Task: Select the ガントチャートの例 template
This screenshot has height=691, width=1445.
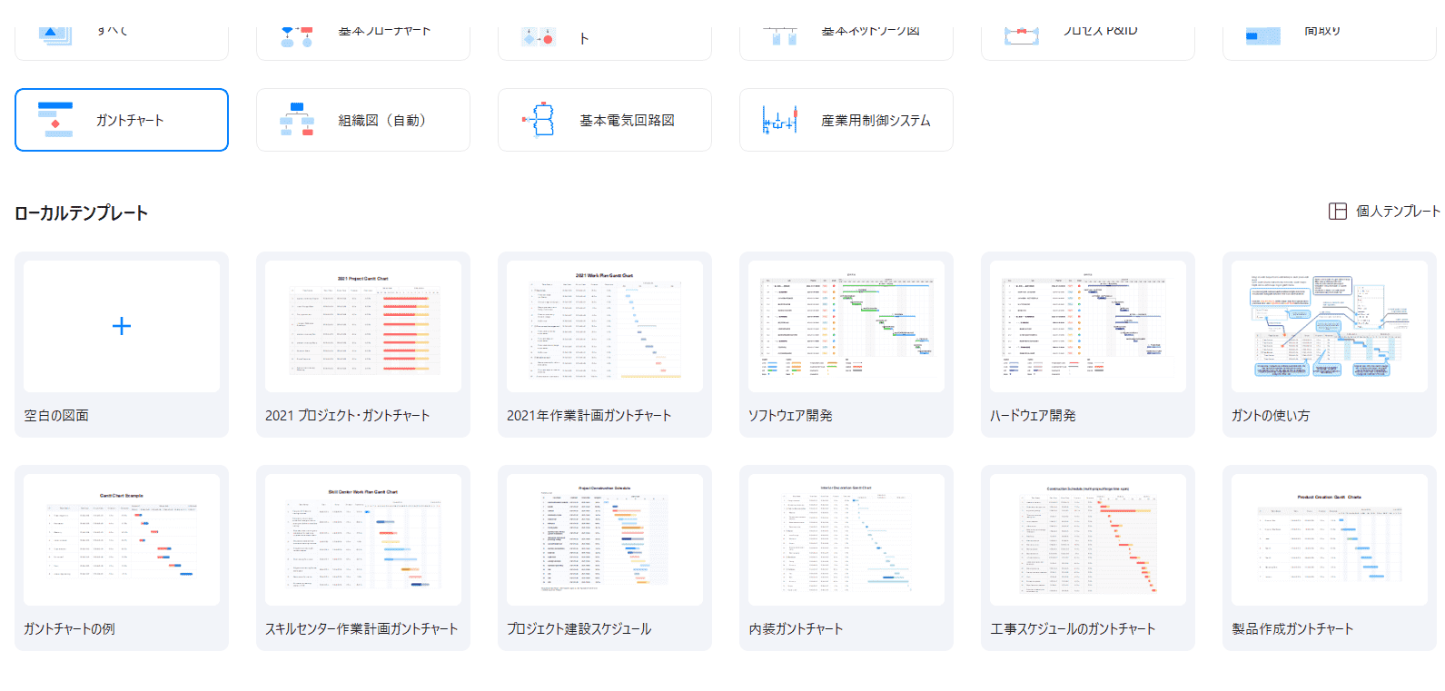Action: coord(122,539)
